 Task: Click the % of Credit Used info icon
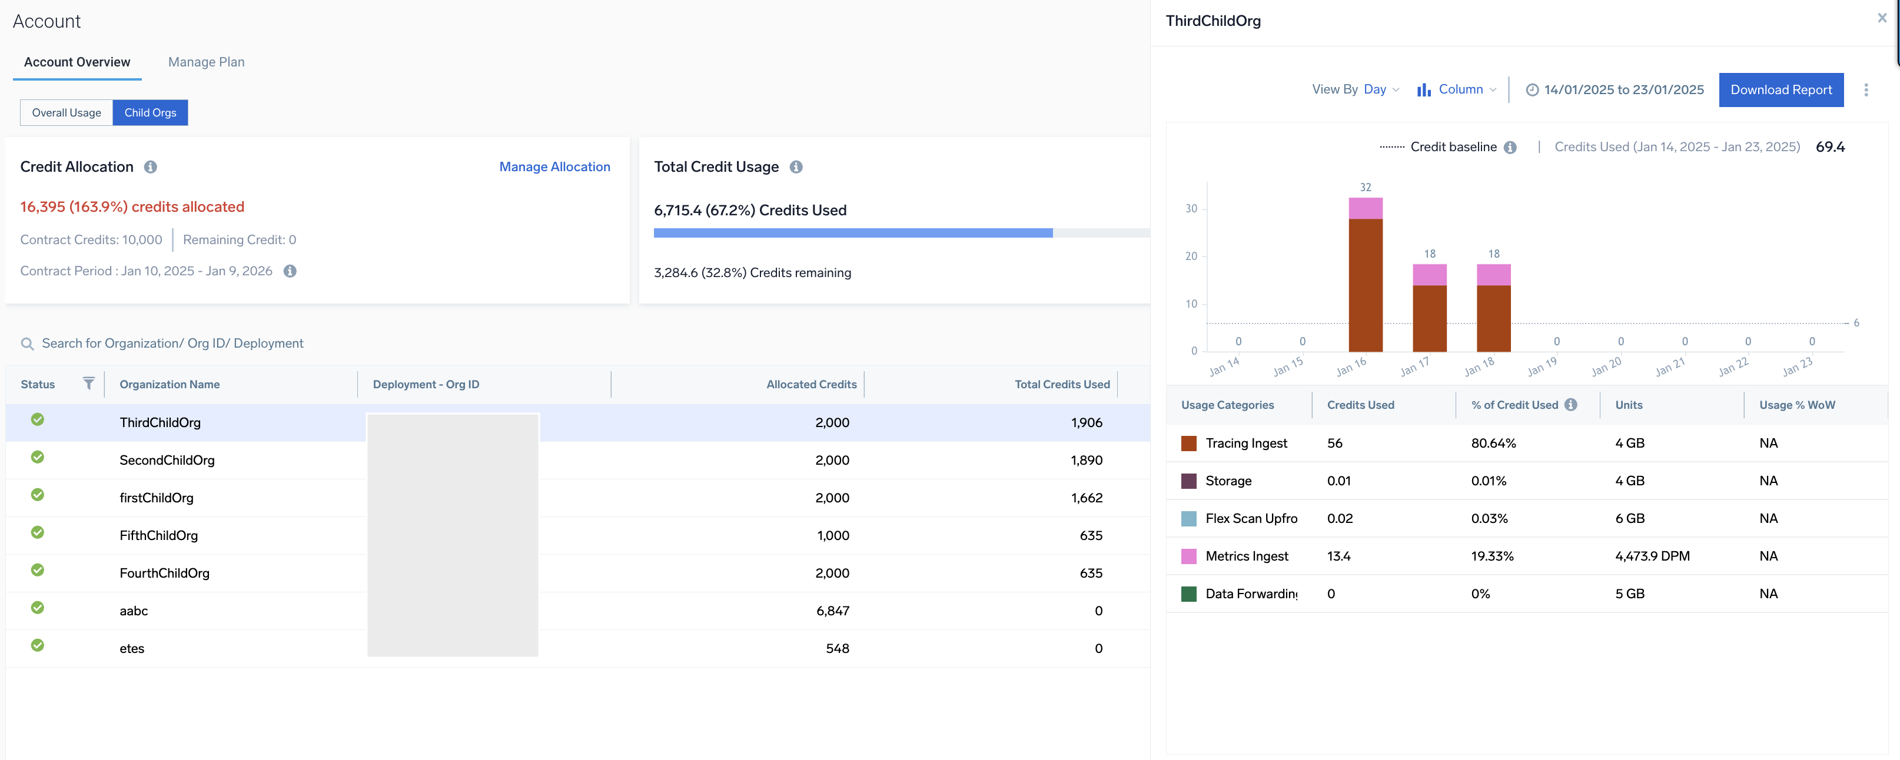click(1571, 404)
